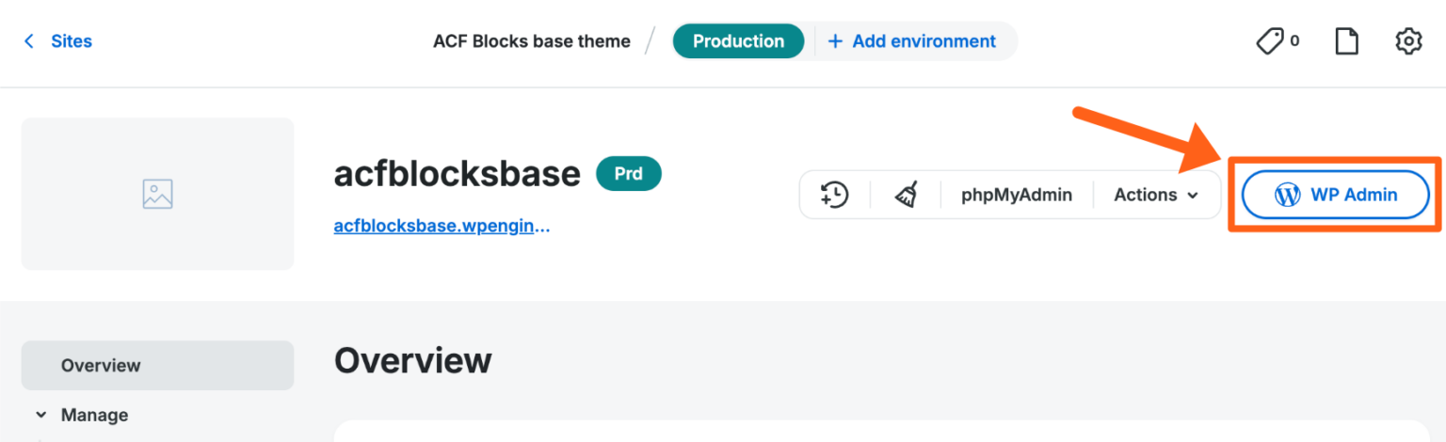Viewport: 1446px width, 442px height.
Task: Click the ACF Blocks base theme breadcrumb
Action: tap(531, 41)
